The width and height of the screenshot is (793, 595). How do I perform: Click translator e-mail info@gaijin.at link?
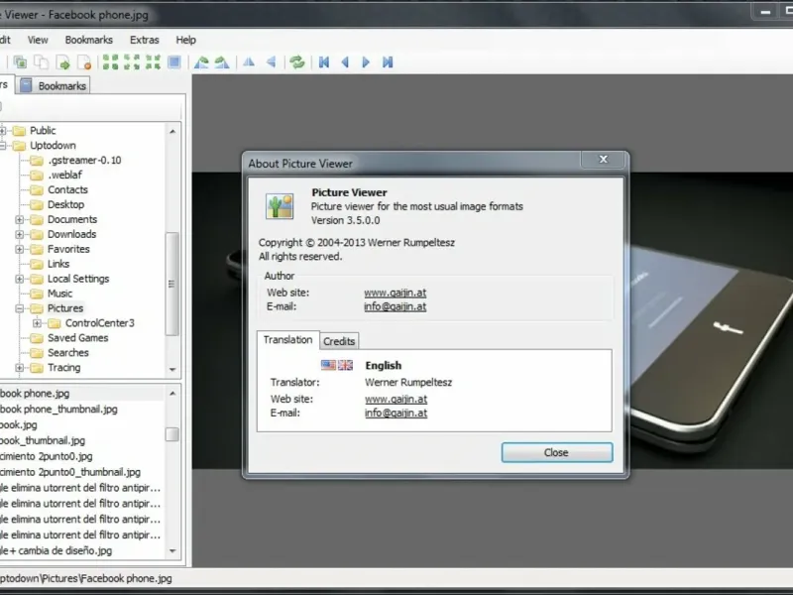(x=396, y=413)
